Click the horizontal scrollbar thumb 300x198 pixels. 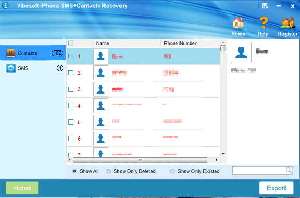(140, 160)
